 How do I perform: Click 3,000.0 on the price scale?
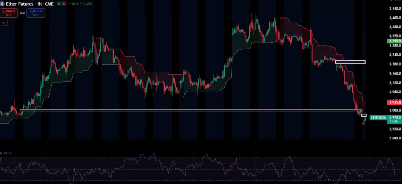(394, 111)
